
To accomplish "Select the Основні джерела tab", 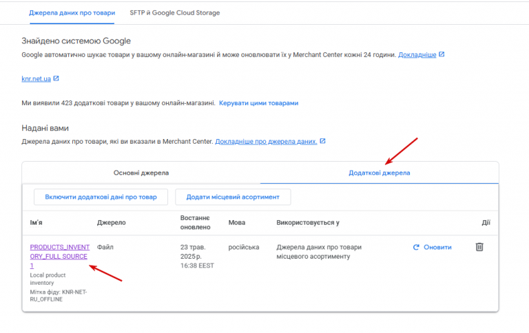I will pos(141,173).
